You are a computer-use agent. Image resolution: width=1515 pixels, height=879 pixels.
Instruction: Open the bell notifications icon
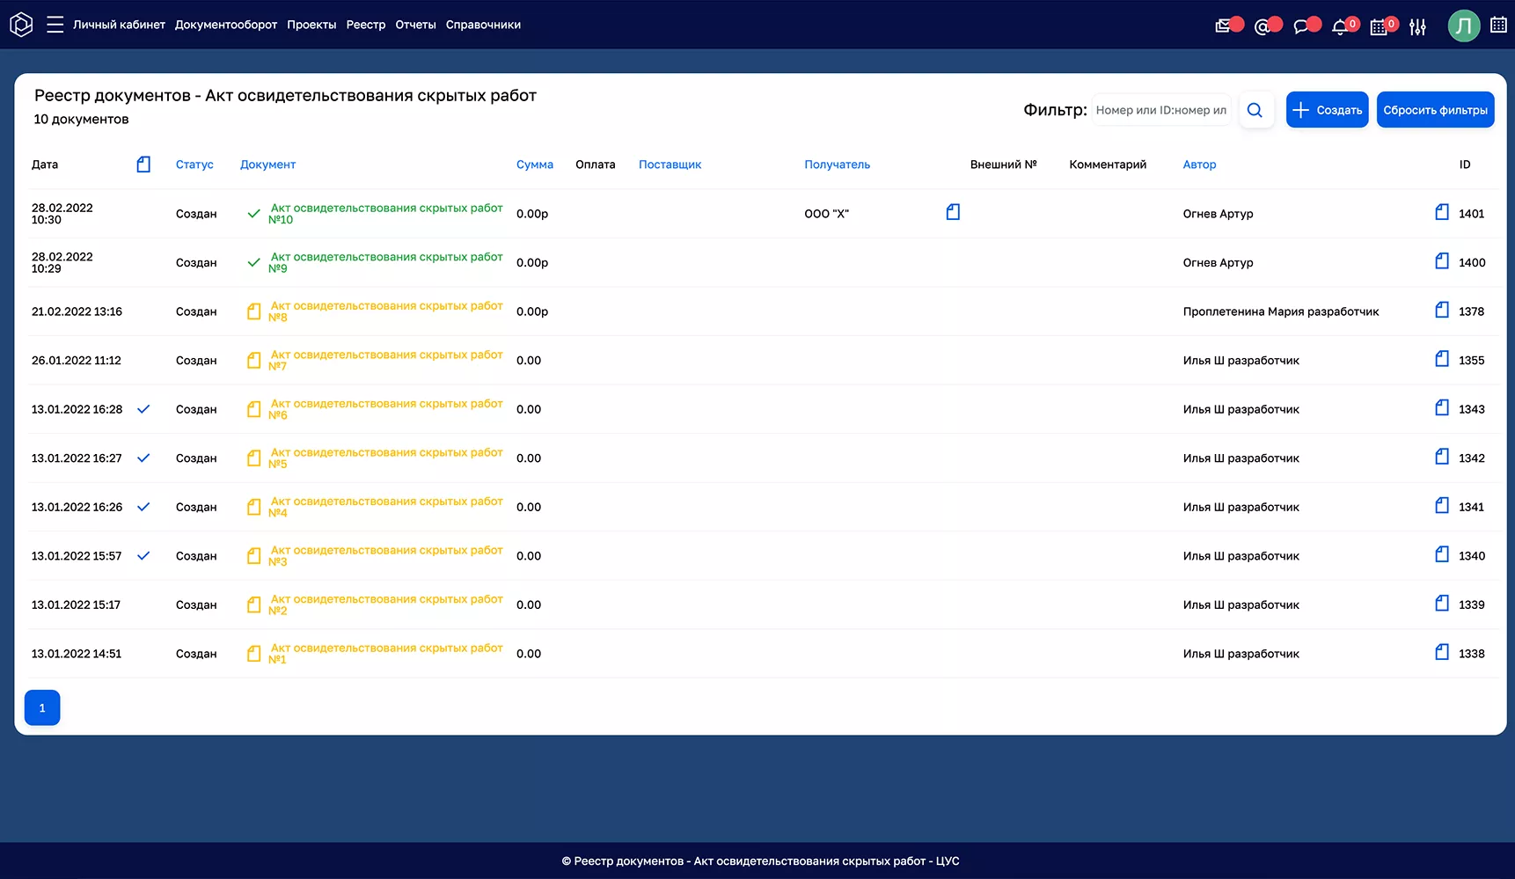pos(1339,26)
